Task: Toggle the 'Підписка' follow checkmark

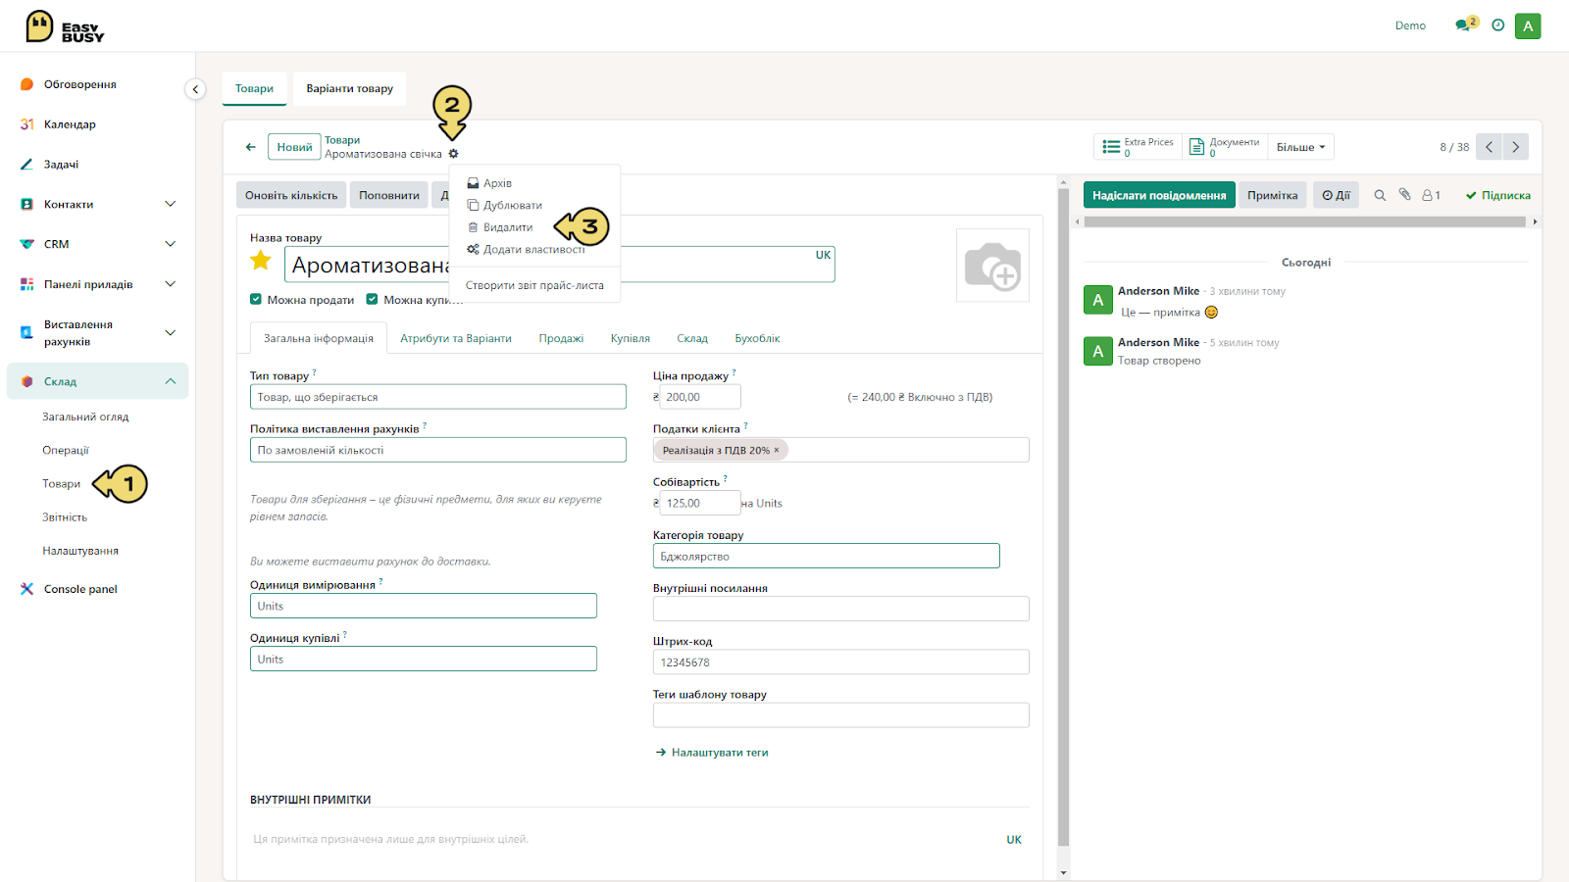Action: tap(1497, 195)
